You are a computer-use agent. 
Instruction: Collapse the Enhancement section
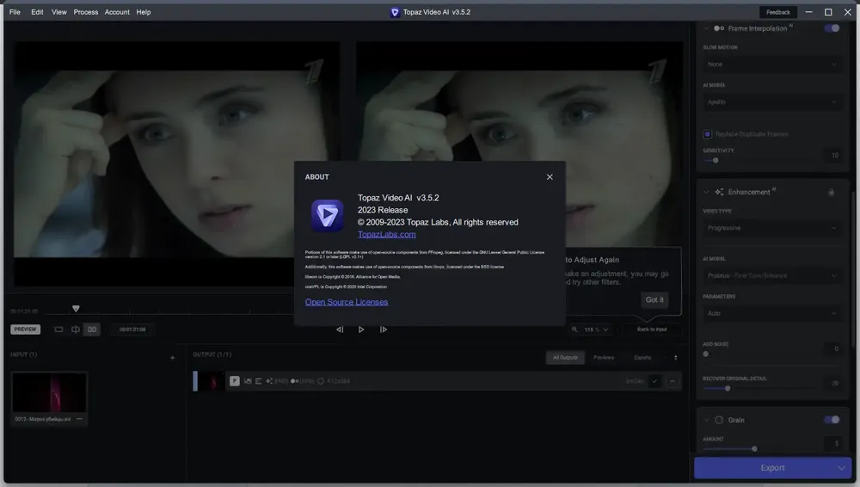click(706, 192)
